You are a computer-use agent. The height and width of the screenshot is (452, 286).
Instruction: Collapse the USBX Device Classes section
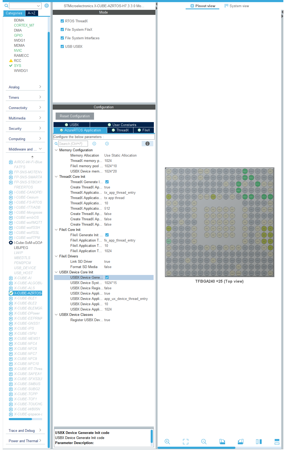pyautogui.click(x=56, y=315)
